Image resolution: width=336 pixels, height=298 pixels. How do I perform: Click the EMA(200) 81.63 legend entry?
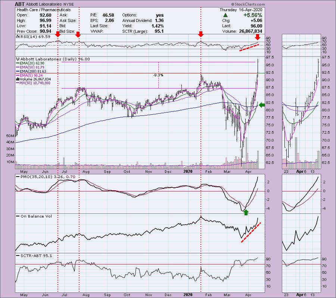click(x=33, y=72)
